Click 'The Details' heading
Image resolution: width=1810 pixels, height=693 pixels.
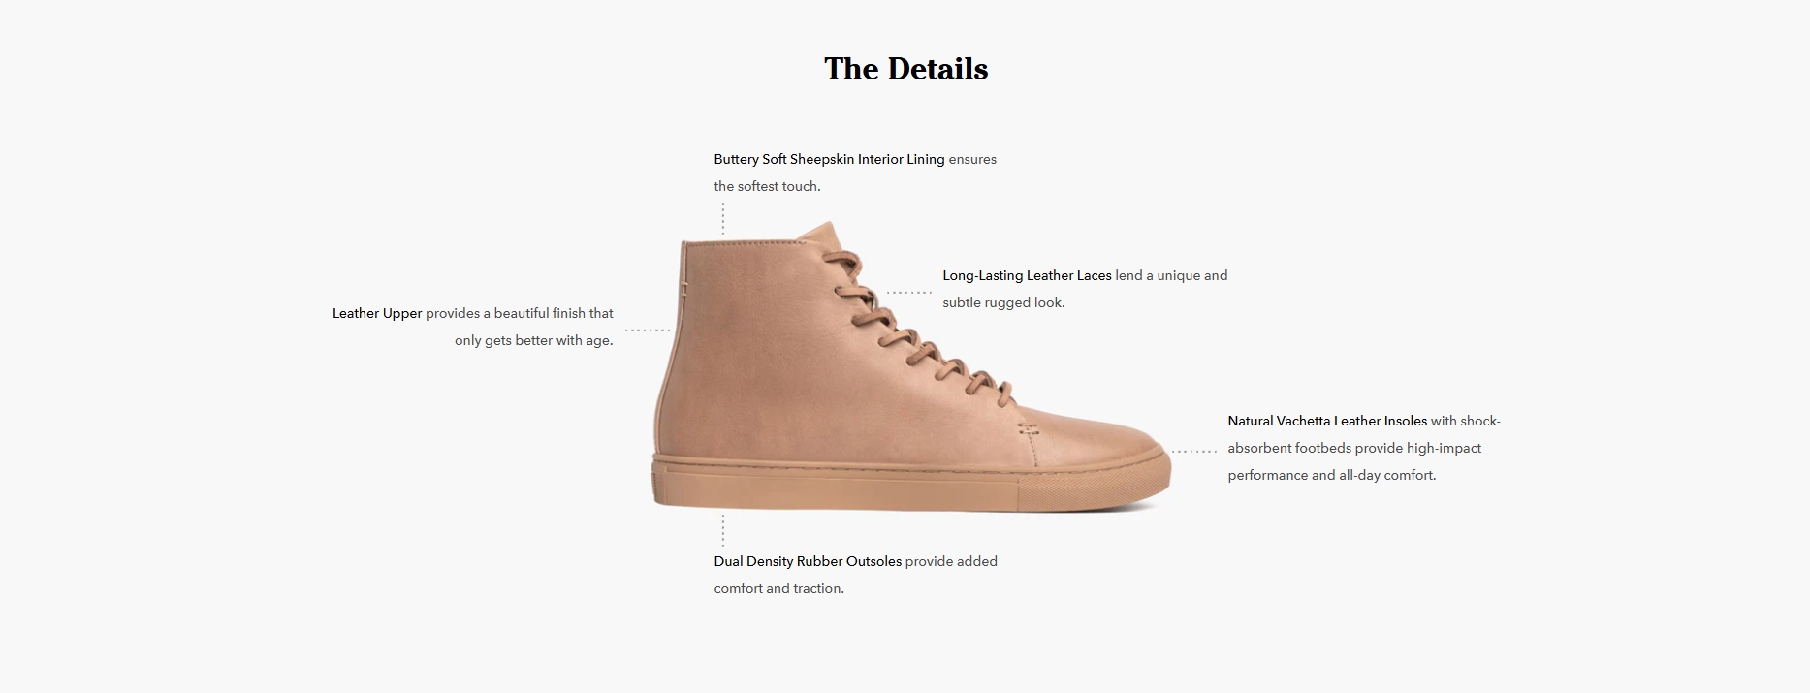coord(905,69)
